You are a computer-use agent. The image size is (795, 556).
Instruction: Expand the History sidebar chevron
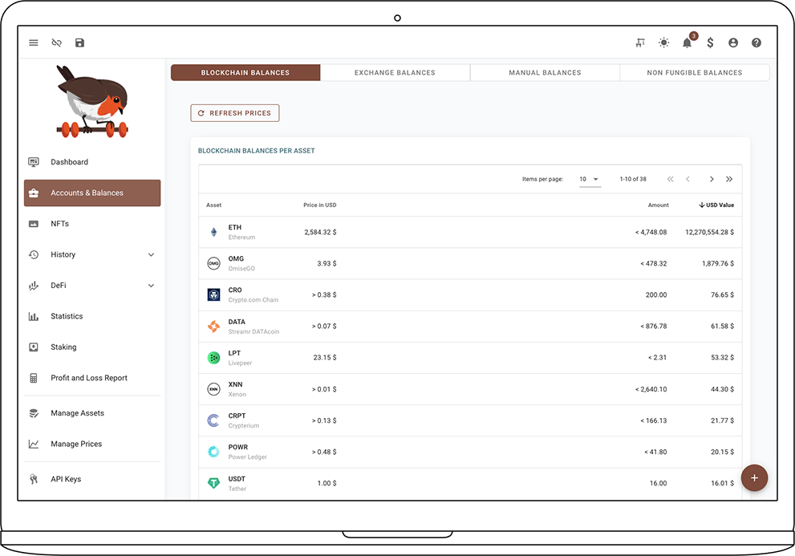[151, 254]
